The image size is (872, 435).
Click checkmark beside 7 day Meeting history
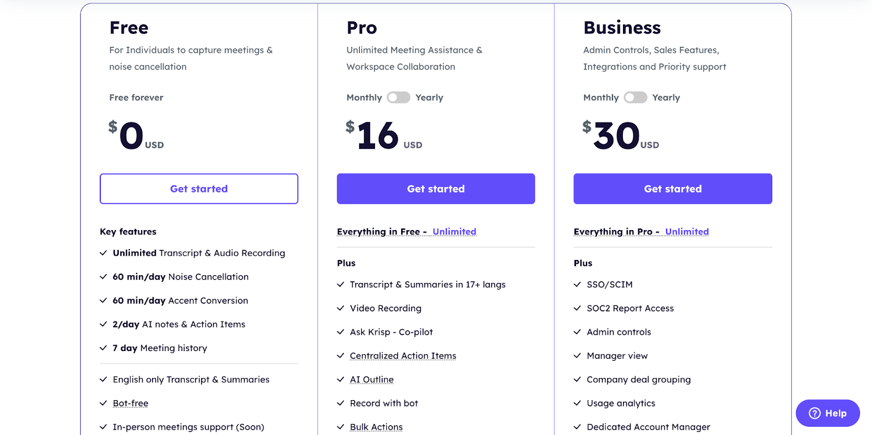coord(104,348)
